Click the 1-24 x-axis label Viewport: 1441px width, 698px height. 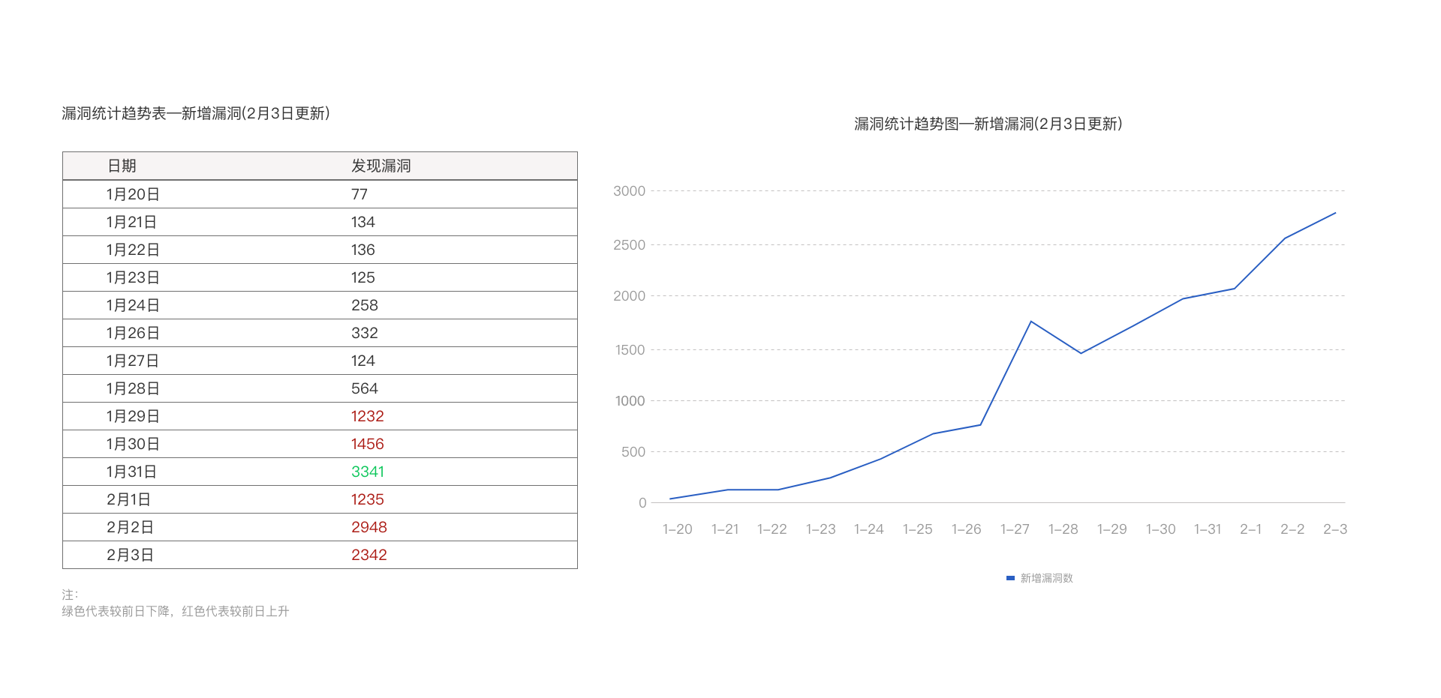868,529
